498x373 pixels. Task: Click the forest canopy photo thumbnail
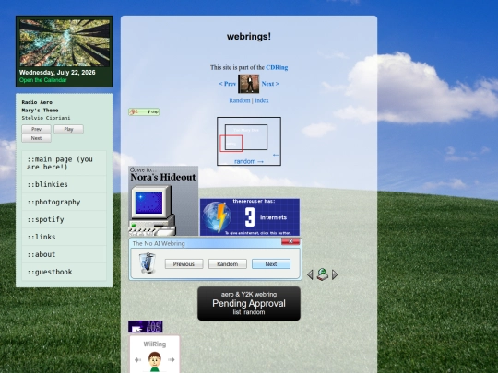(x=65, y=42)
